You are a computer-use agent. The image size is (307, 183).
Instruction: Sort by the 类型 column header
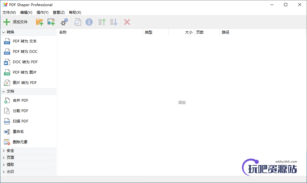(x=156, y=32)
